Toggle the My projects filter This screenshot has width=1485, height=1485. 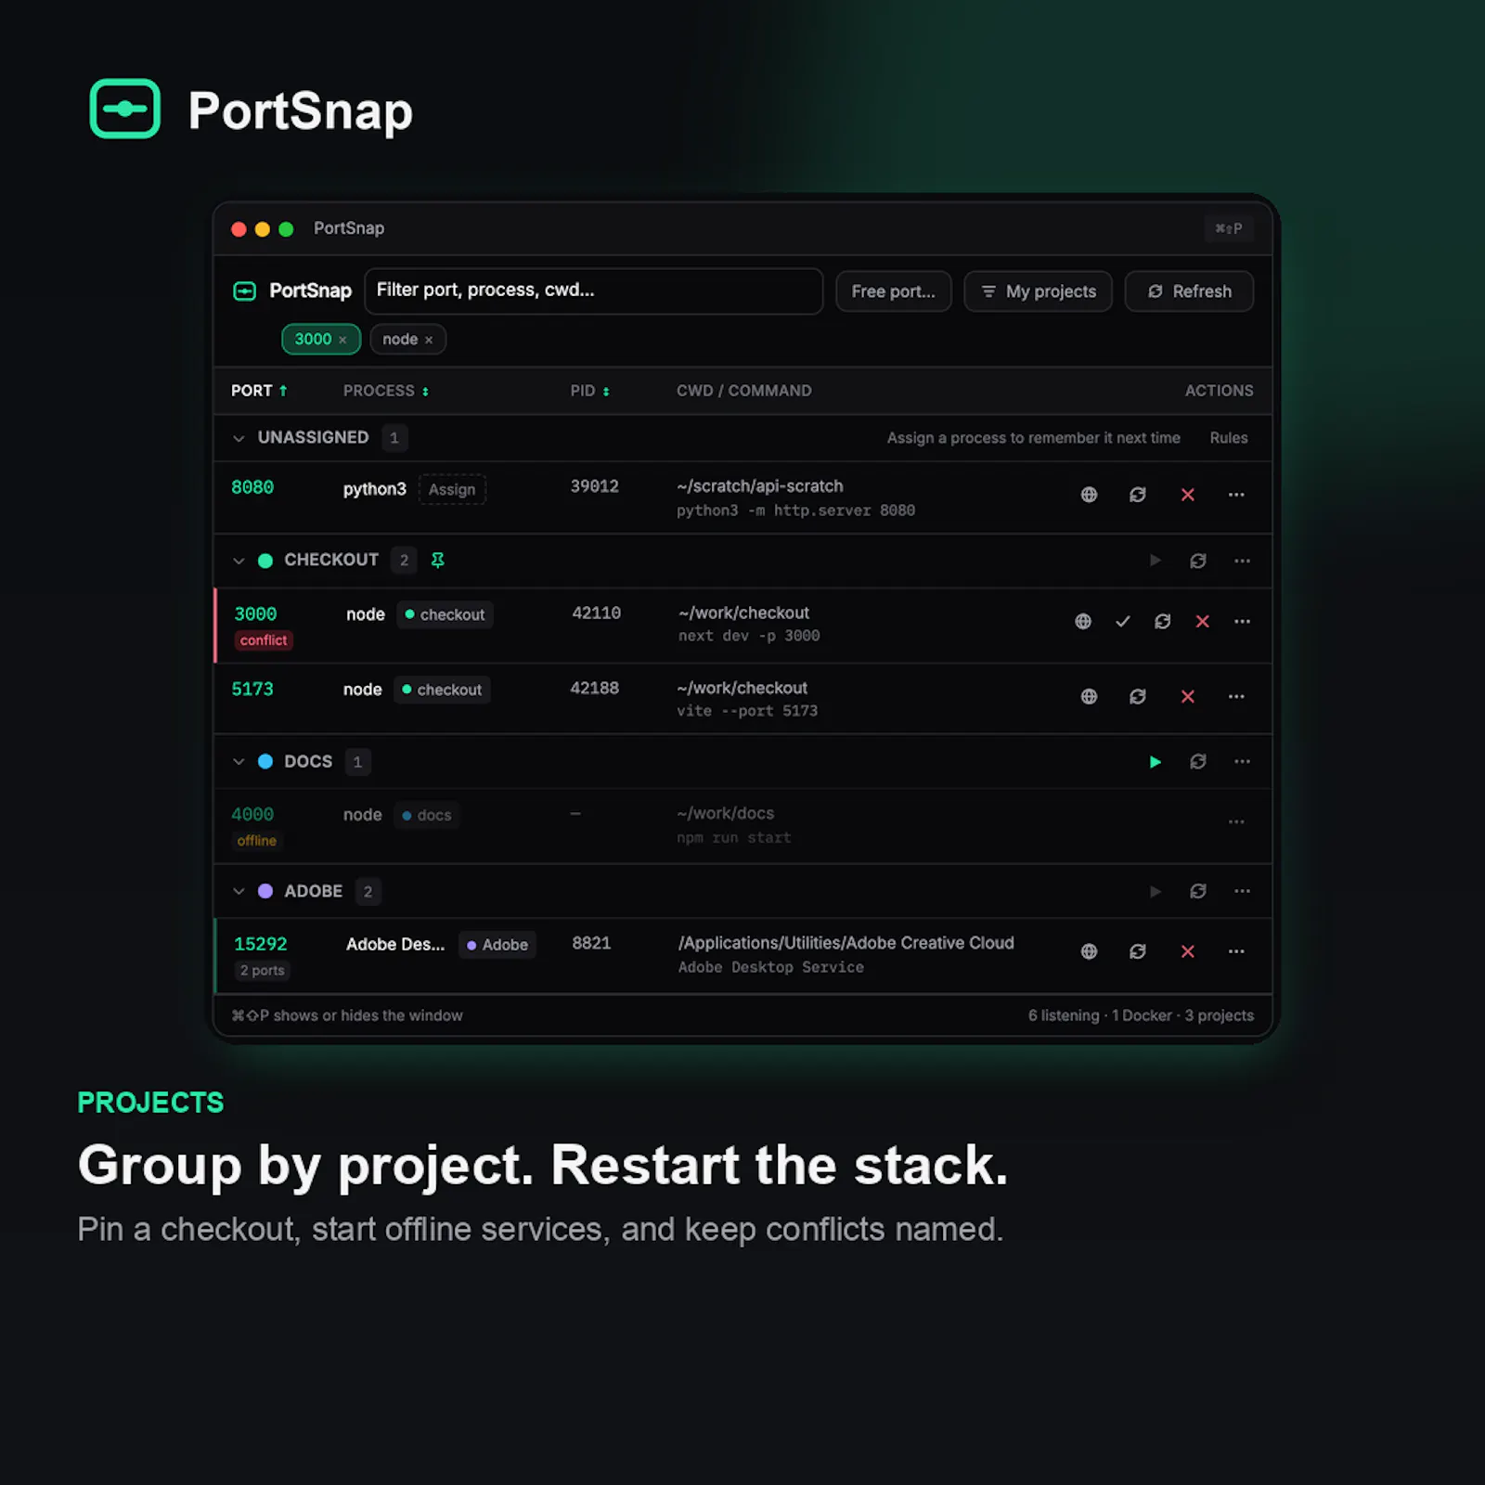coord(1038,291)
